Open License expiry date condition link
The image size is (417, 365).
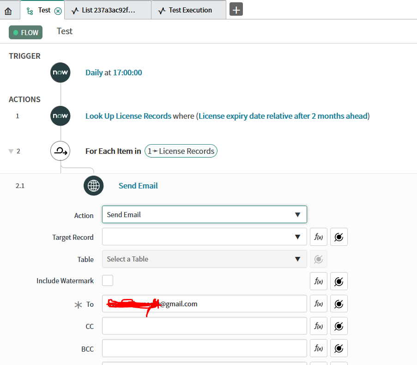click(x=283, y=116)
